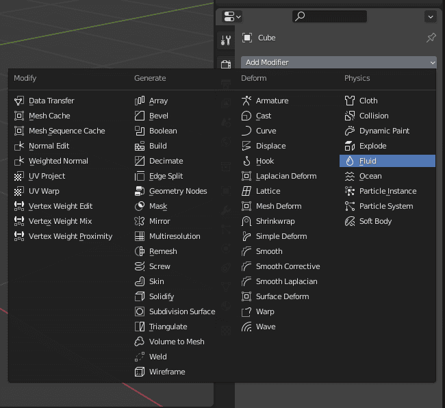The width and height of the screenshot is (445, 408).
Task: Click the Skin modifier icon
Action: coord(140,281)
